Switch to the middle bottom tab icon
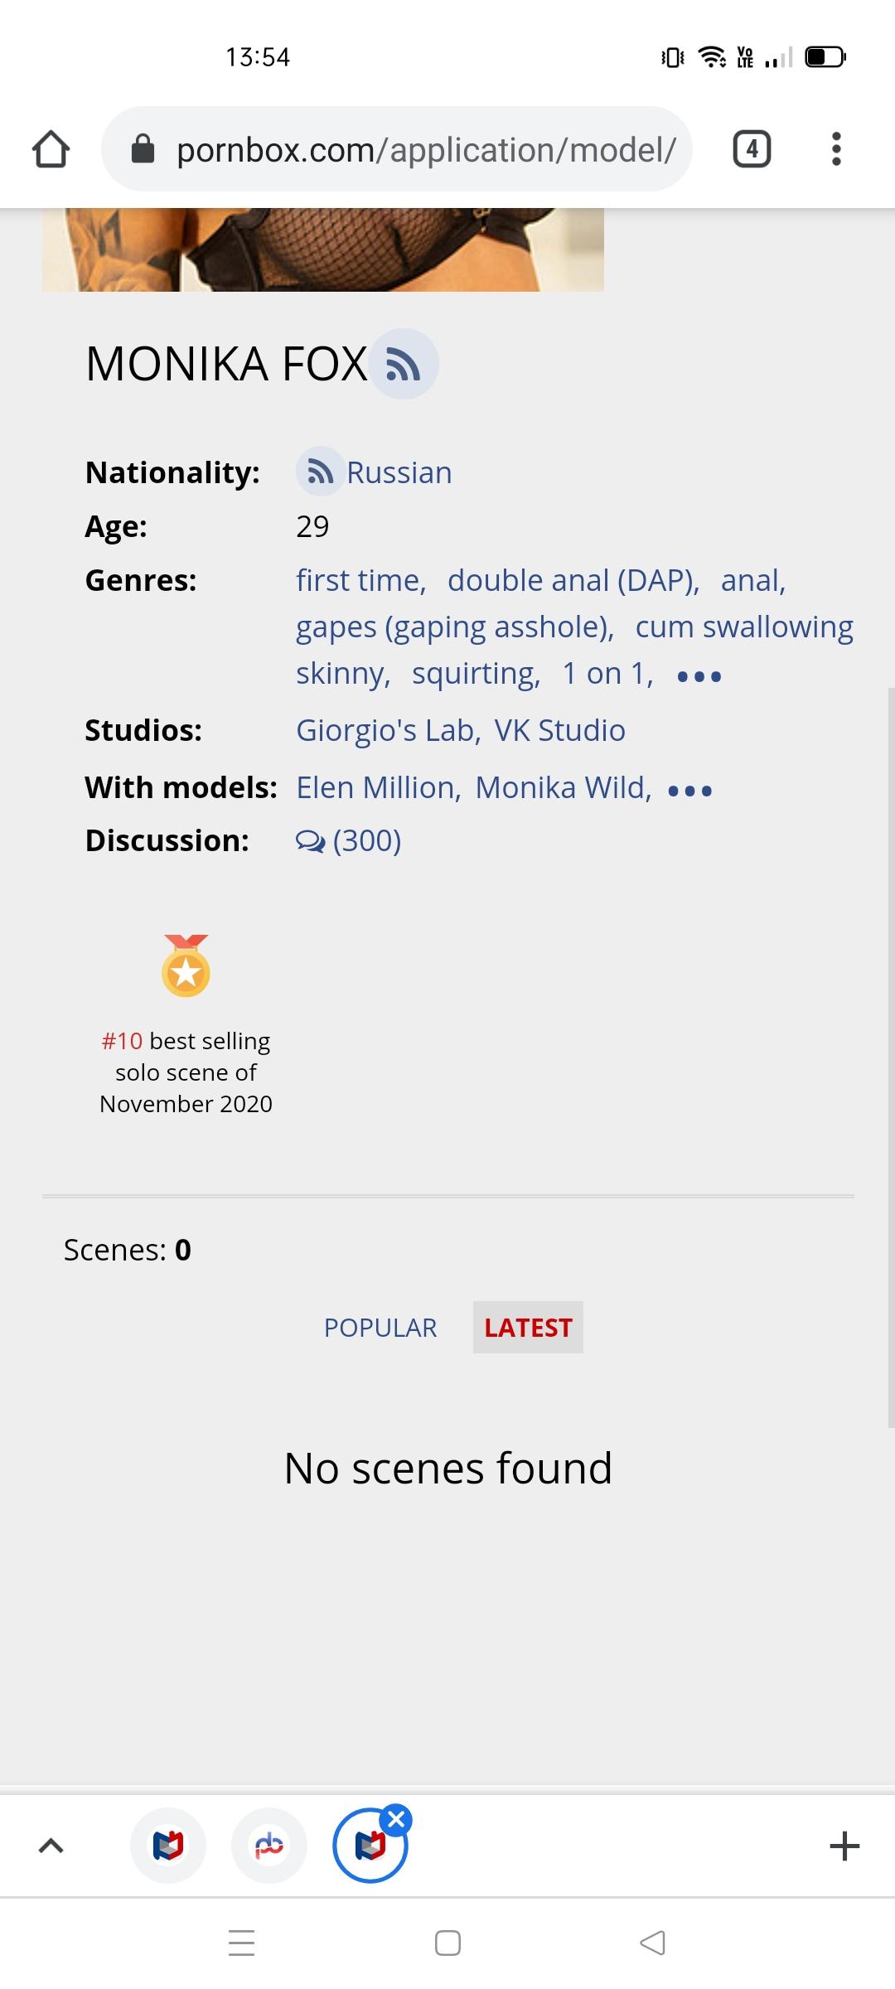Viewport: 895px width, 1989px height. [269, 1846]
